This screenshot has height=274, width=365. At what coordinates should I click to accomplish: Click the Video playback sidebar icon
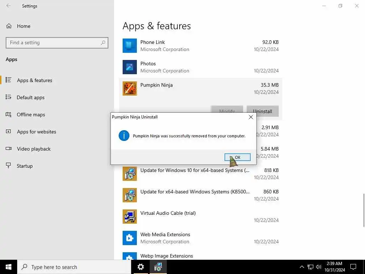click(9, 148)
